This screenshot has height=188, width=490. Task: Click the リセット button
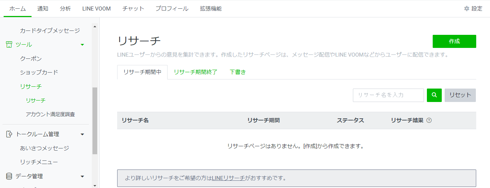(x=460, y=95)
